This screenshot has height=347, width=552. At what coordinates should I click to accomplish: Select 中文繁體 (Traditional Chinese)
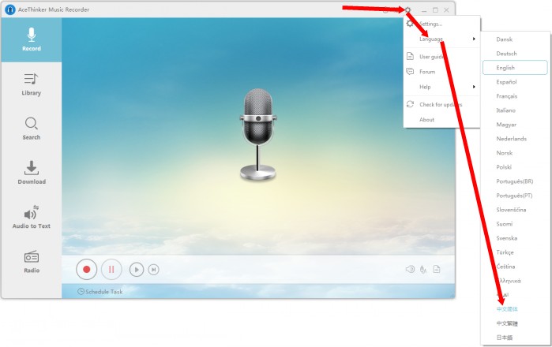click(507, 323)
